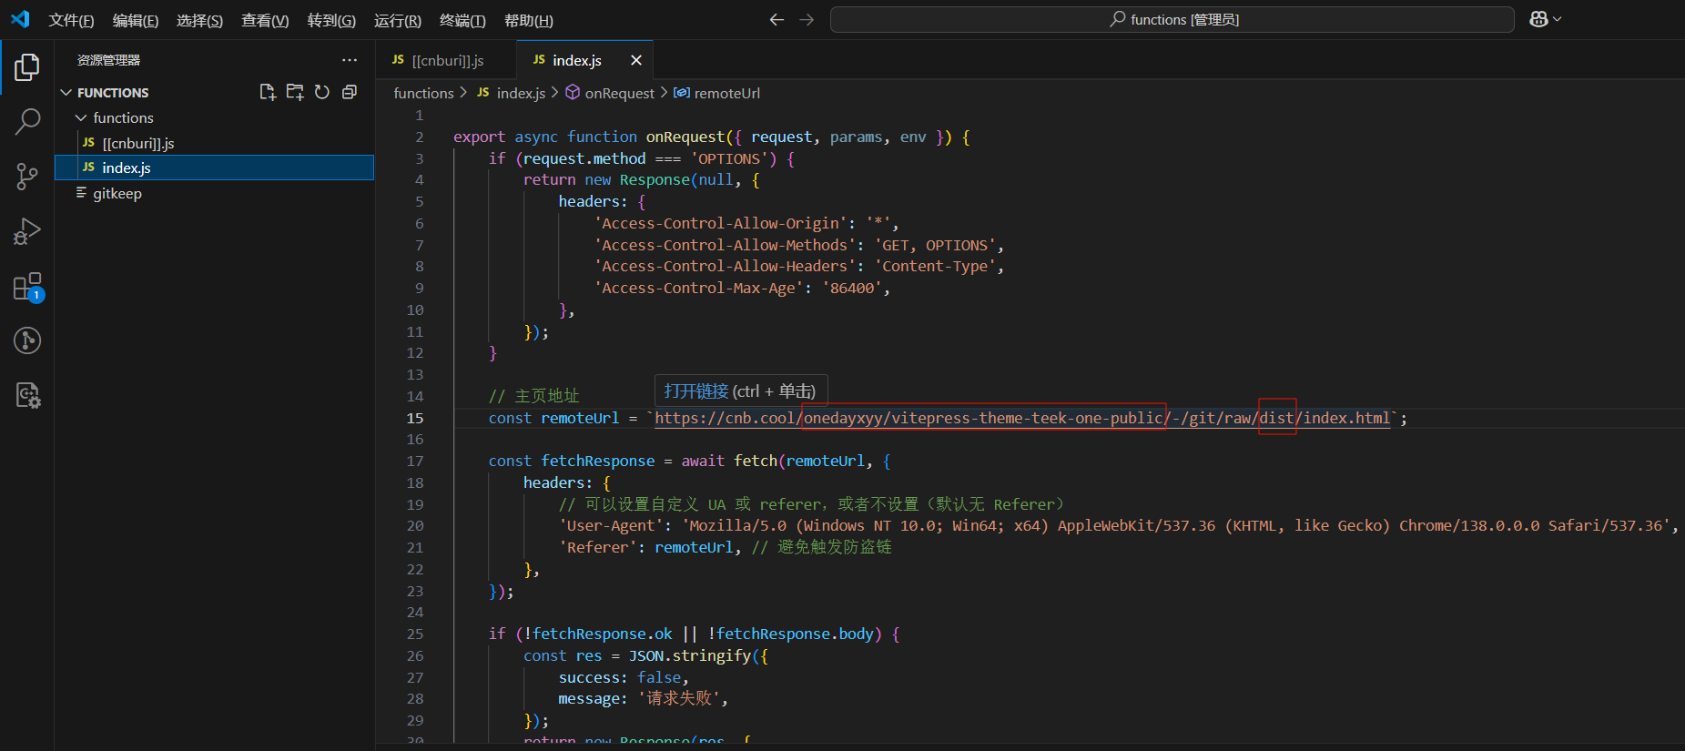The height and width of the screenshot is (751, 1685).
Task: Refresh the Explorer file tree
Action: tap(322, 92)
